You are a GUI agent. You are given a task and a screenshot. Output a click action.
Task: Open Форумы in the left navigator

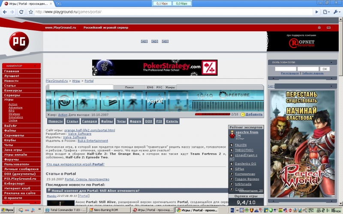(11, 159)
